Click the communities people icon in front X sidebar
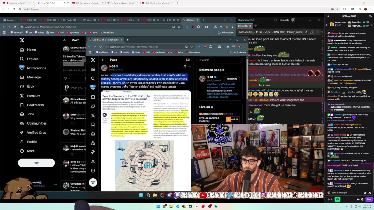374x210 pixels. [93, 143]
